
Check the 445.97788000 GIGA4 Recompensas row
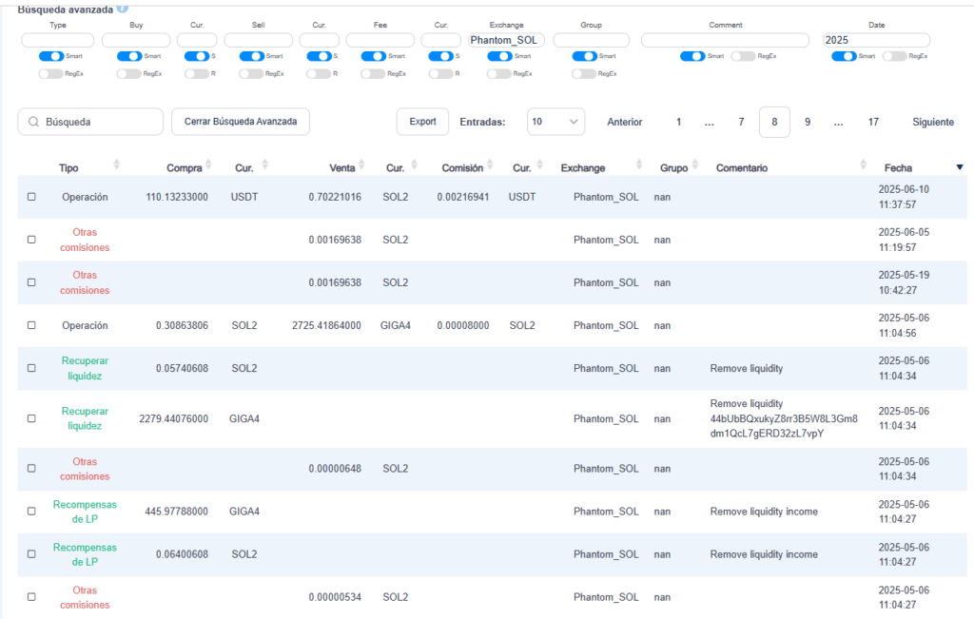coord(31,512)
